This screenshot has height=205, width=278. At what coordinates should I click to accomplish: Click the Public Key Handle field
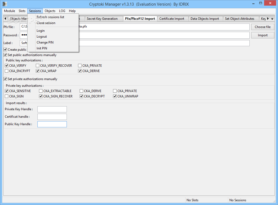(x=52, y=124)
